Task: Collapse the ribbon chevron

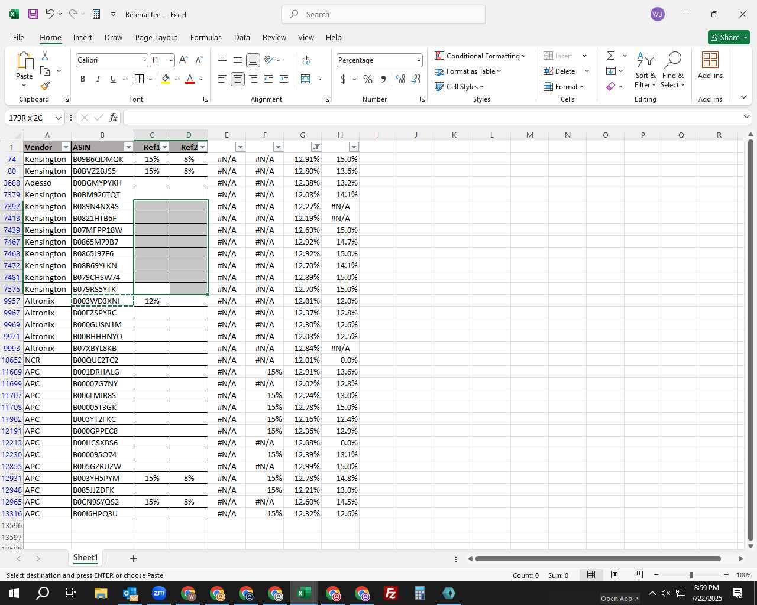Action: coord(743,97)
